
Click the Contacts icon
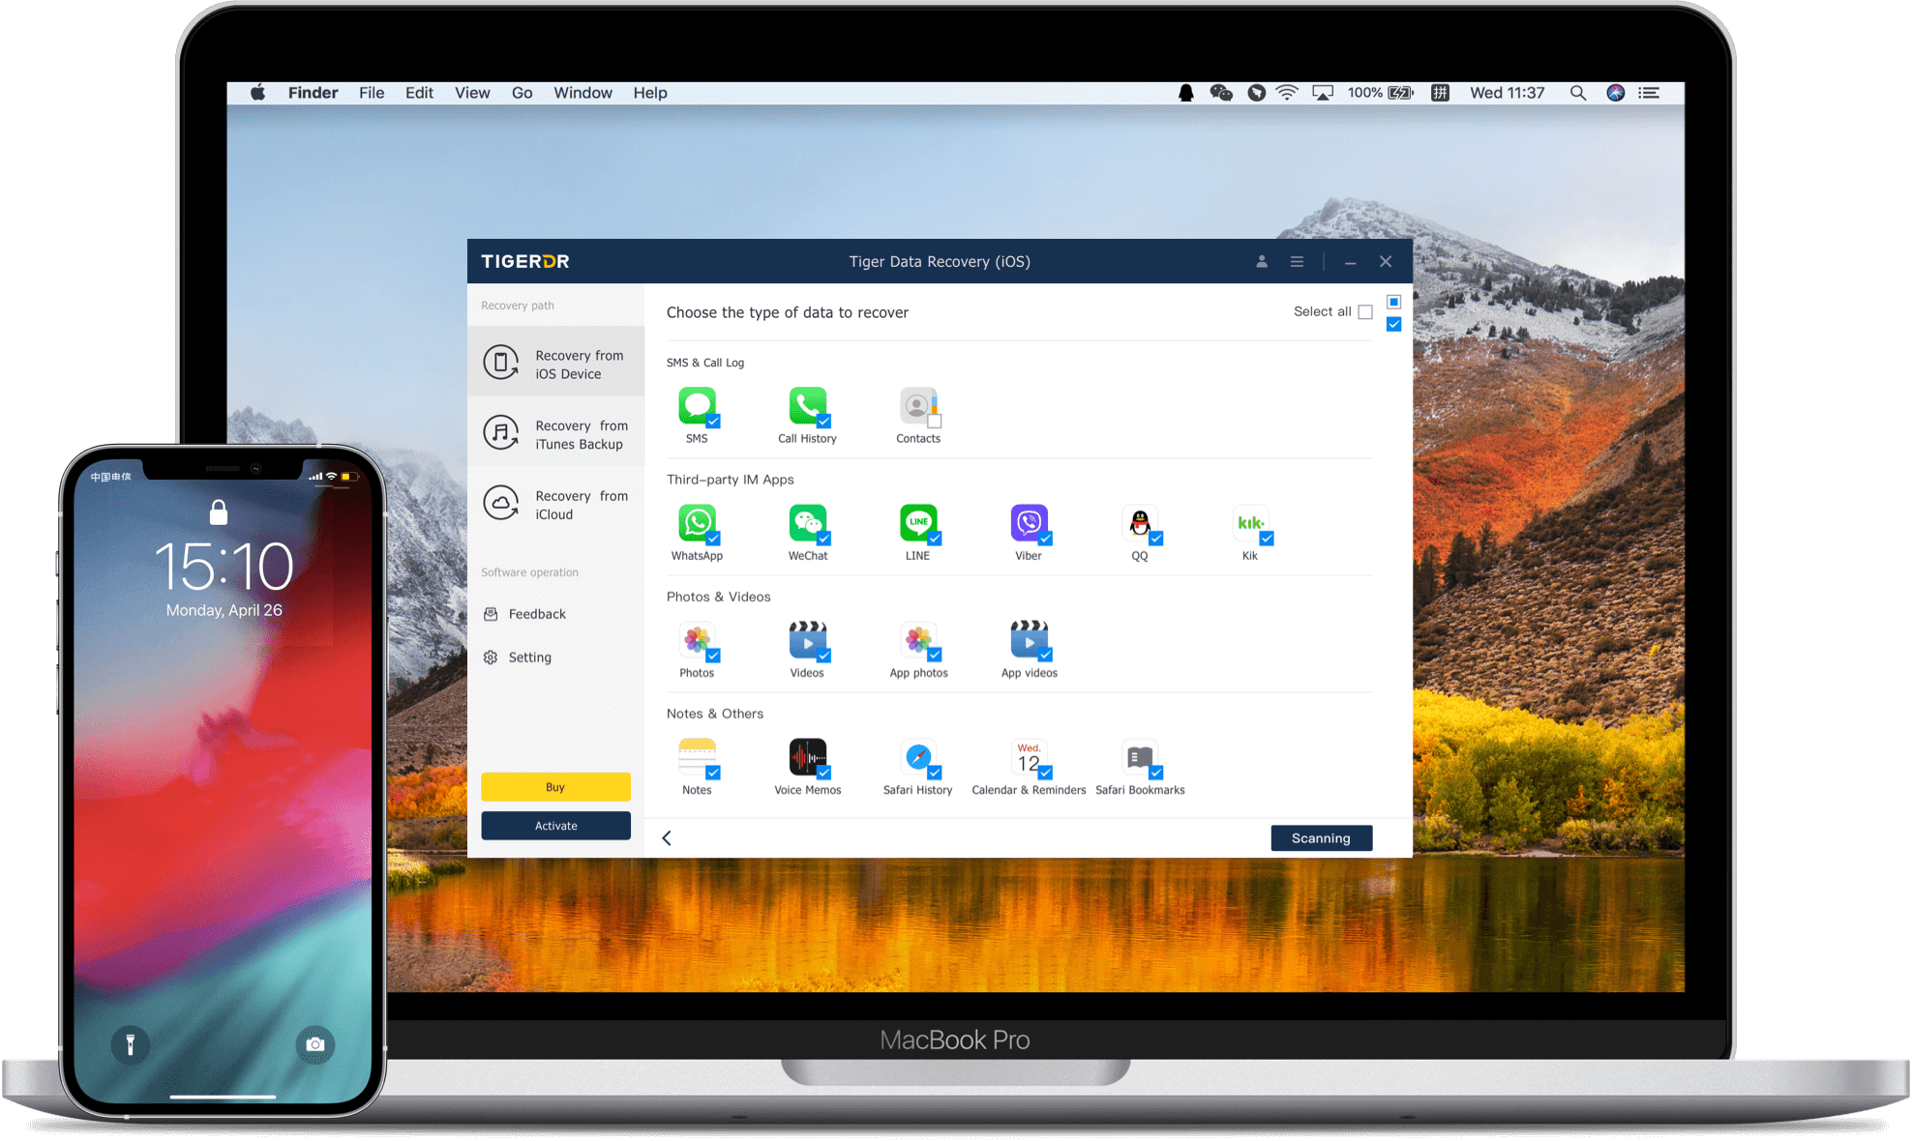tap(918, 406)
